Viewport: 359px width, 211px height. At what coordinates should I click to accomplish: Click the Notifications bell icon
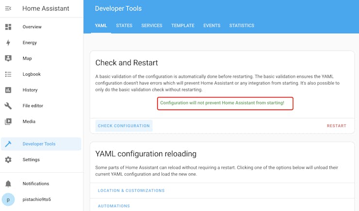point(8,184)
